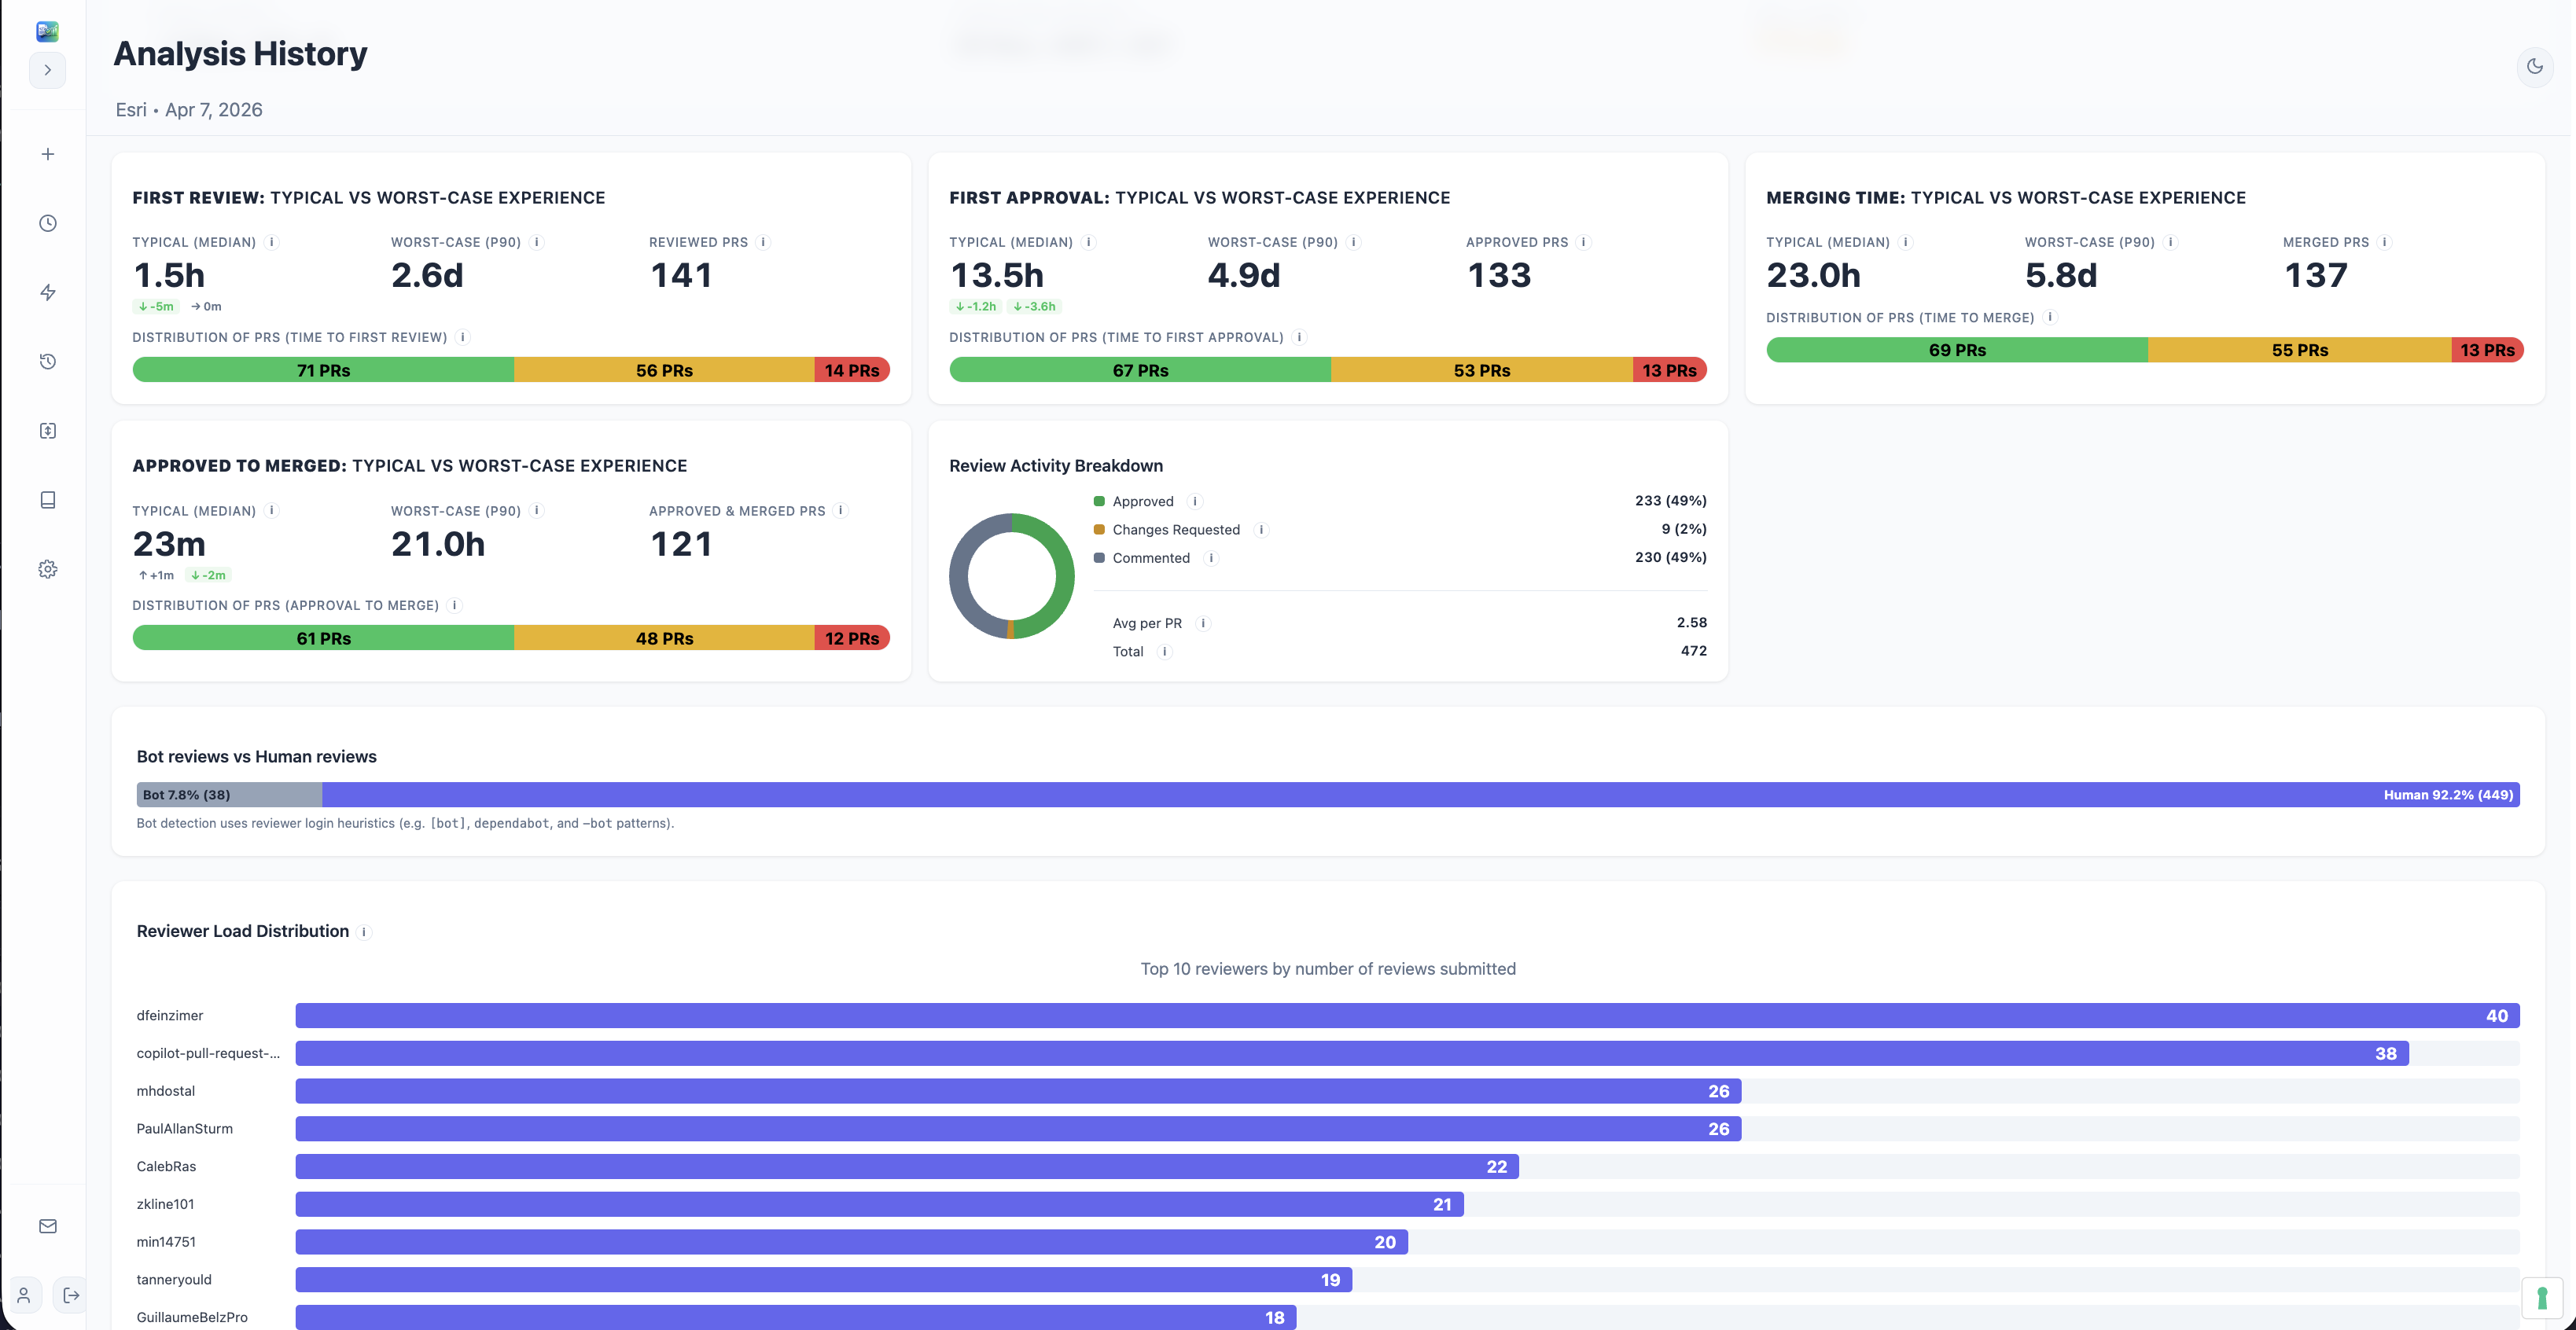Click the dollar receipt sidebar icon
2576x1330 pixels.
coord(47,430)
